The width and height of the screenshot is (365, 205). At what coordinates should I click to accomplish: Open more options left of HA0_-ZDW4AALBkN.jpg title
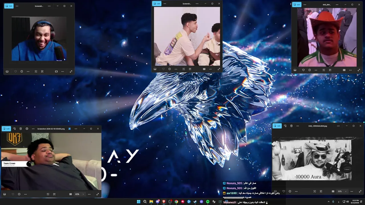pos(298,126)
